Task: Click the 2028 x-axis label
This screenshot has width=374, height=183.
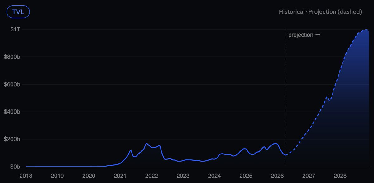Action: 340,176
